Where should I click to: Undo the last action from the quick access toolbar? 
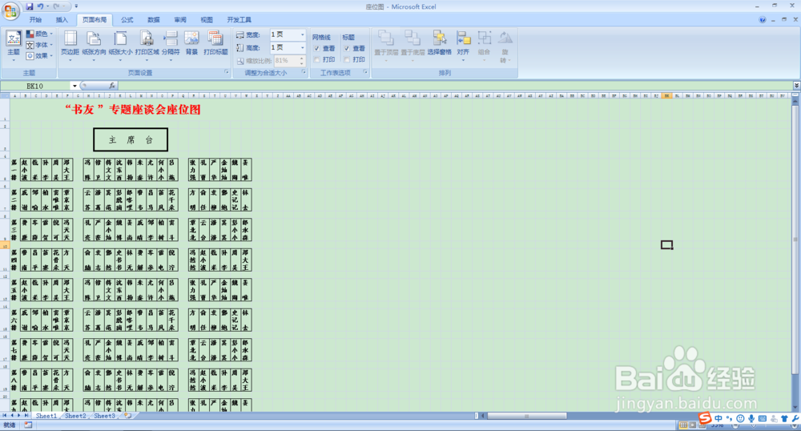click(x=40, y=6)
